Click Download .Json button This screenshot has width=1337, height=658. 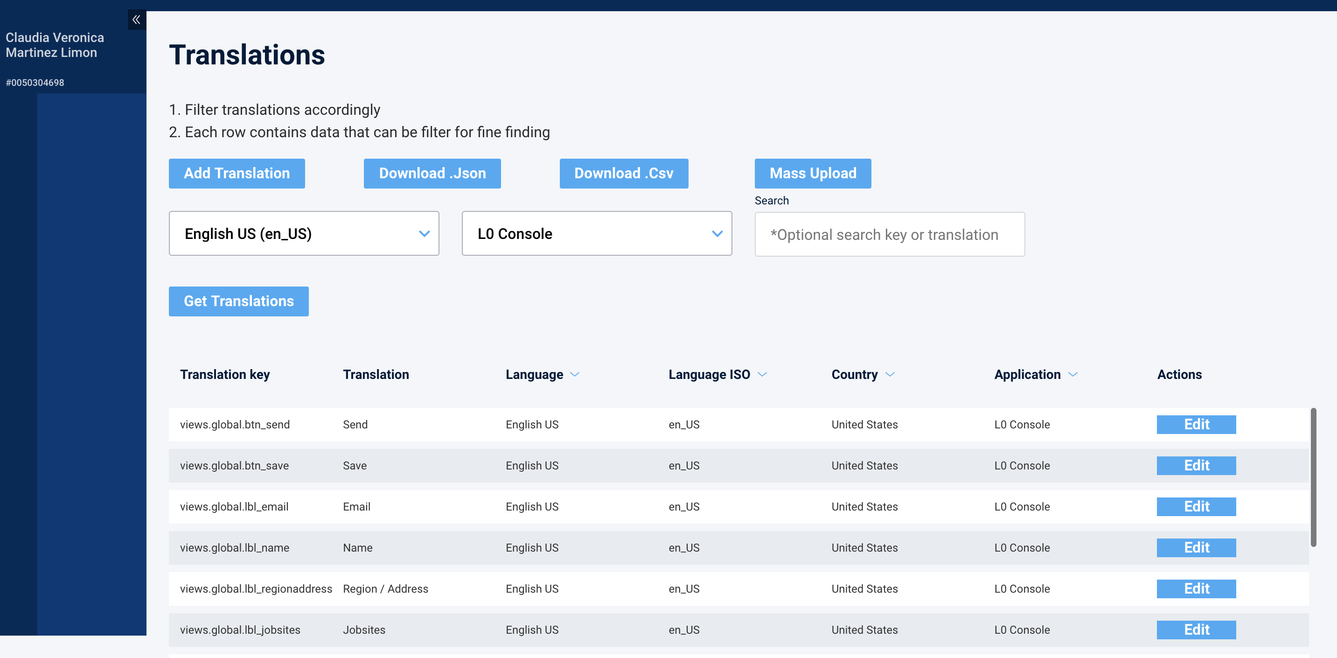(x=432, y=174)
